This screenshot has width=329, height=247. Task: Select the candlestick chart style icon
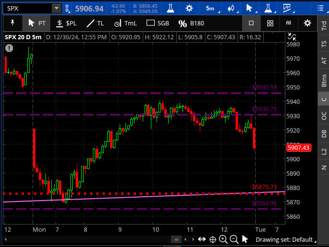click(x=232, y=8)
